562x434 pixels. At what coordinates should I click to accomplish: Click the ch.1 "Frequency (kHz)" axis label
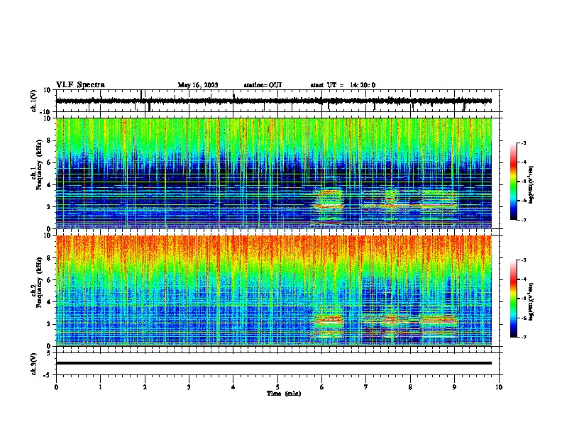39,165
